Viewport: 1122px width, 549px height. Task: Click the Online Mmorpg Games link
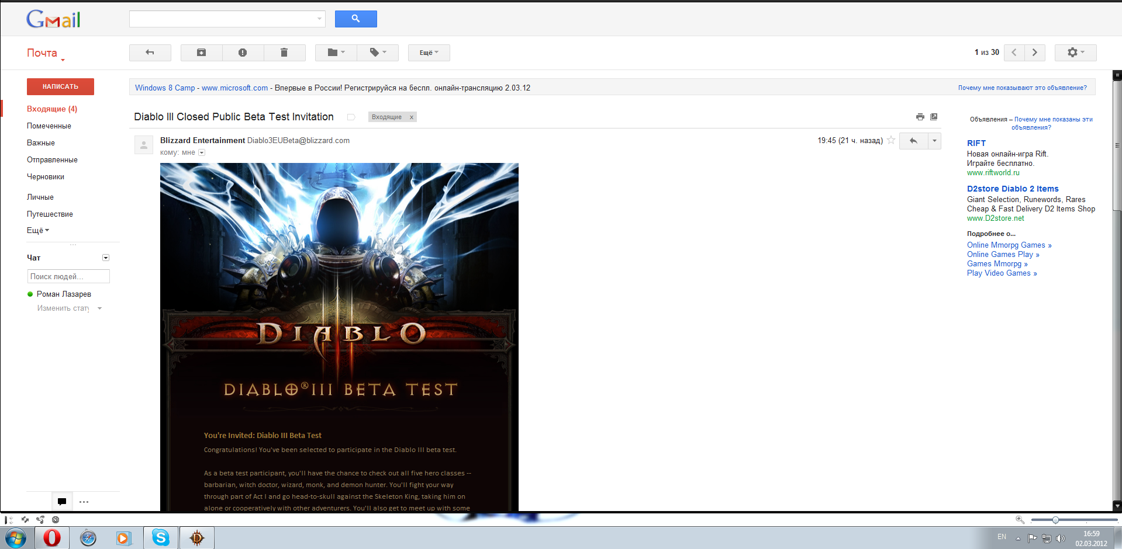[x=1009, y=245]
